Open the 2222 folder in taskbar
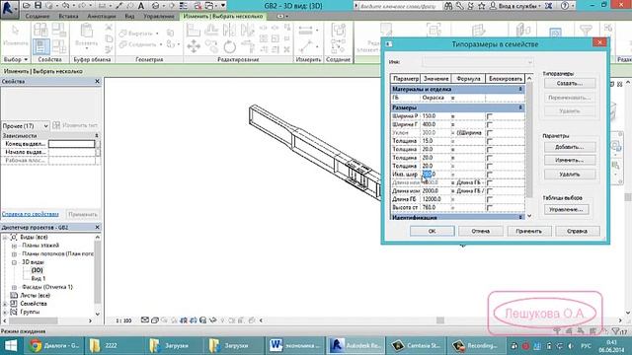Viewport: 632px width, 355px height. [115, 345]
